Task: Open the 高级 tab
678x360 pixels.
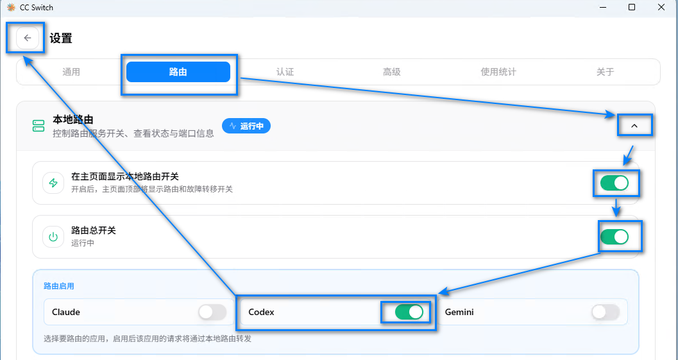Action: [x=392, y=72]
